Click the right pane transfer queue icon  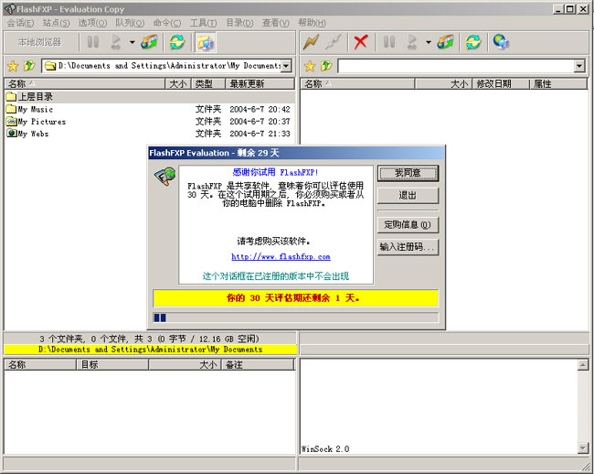[x=445, y=42]
